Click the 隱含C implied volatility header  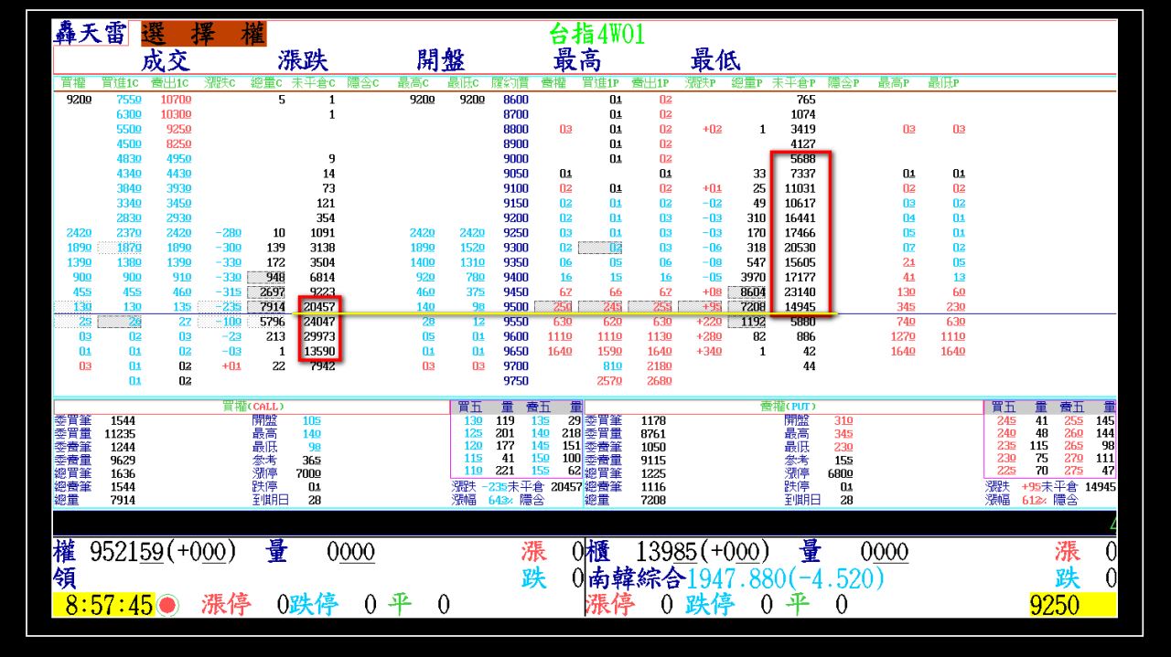click(x=361, y=80)
